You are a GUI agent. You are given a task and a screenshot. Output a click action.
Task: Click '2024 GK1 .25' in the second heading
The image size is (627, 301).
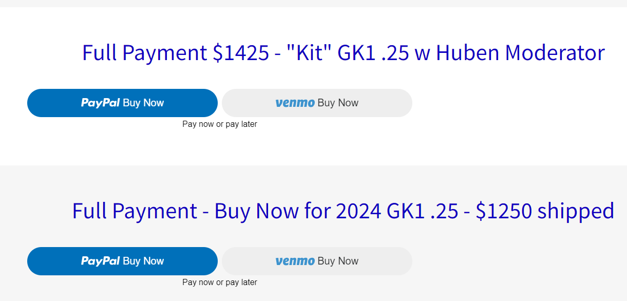pyautogui.click(x=397, y=211)
